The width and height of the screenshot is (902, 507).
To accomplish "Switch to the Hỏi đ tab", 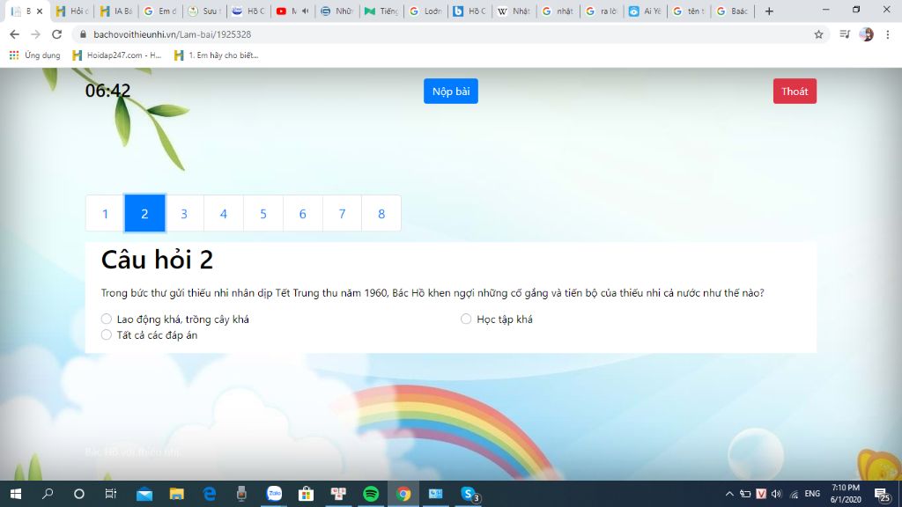I will [73, 11].
